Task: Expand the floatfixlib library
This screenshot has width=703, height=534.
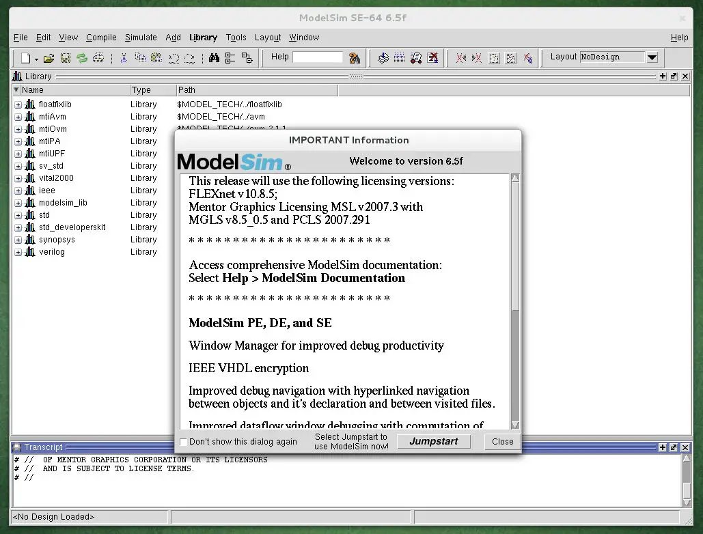Action: (18, 105)
